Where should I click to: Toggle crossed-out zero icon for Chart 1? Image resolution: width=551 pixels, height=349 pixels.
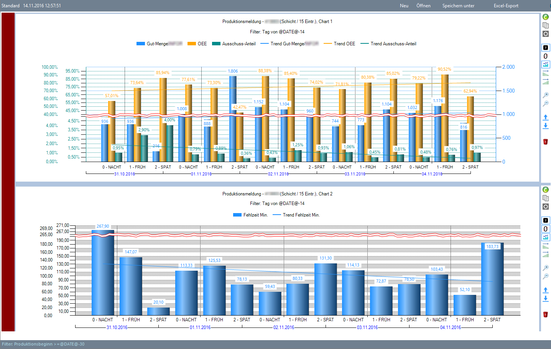coord(546,56)
